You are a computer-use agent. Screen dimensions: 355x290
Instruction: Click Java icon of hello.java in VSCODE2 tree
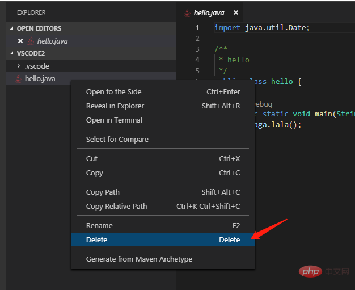point(18,79)
